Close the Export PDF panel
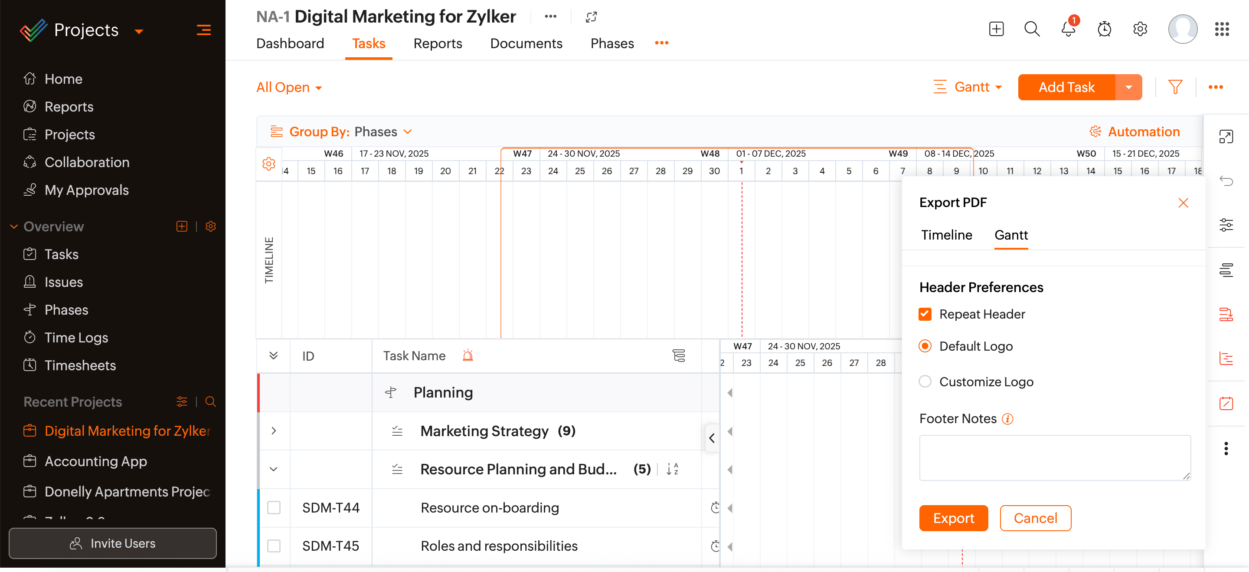1249x572 pixels. (x=1183, y=203)
